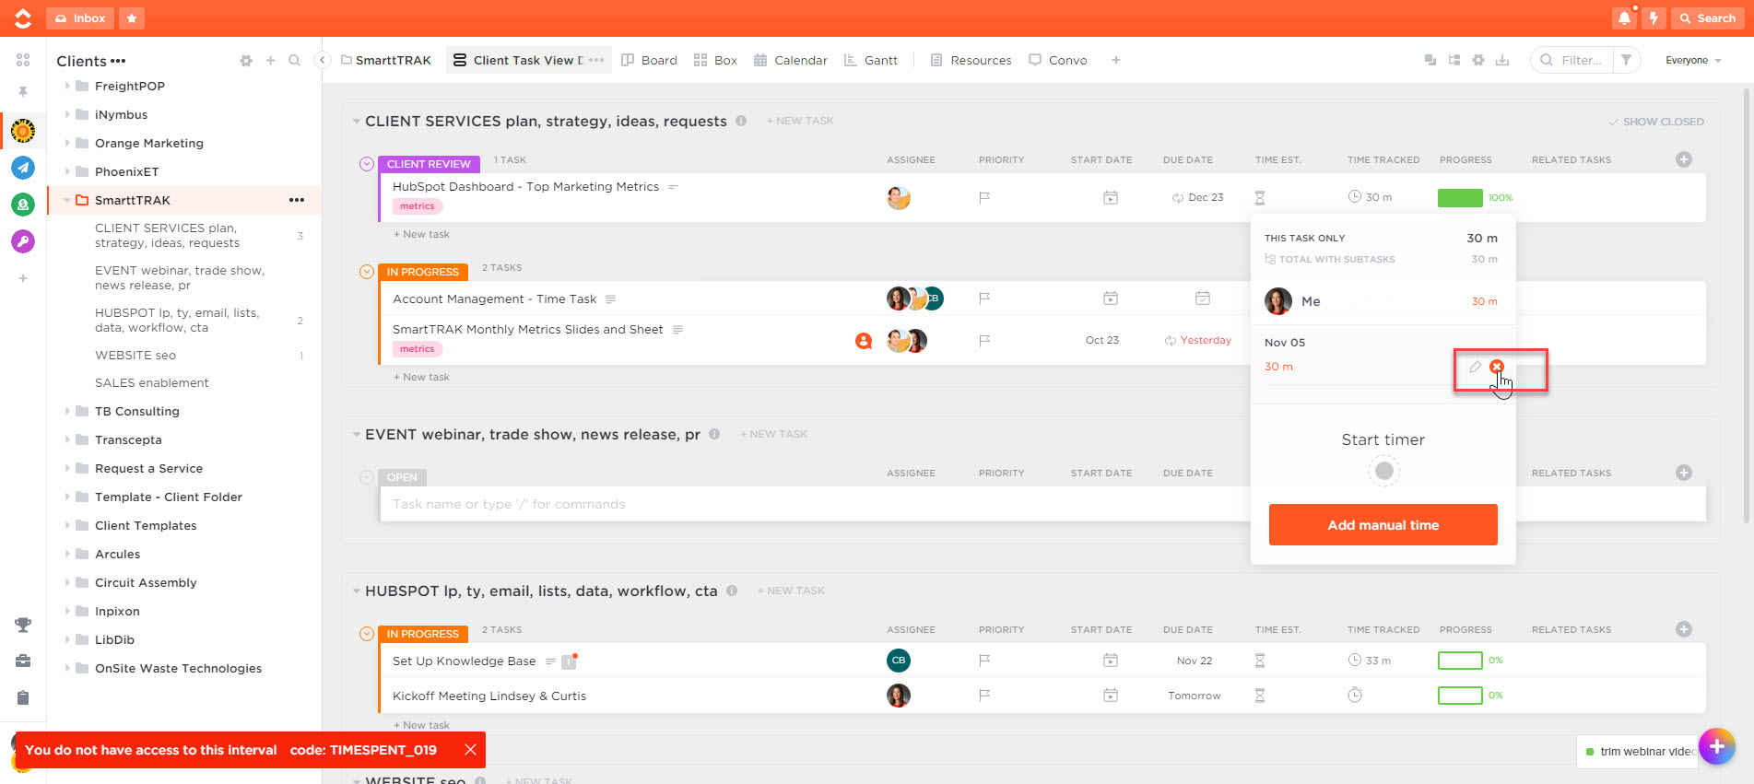The width and height of the screenshot is (1754, 784).
Task: Click the 100% progress bar for HubSpot Dashboard
Action: (x=1460, y=197)
